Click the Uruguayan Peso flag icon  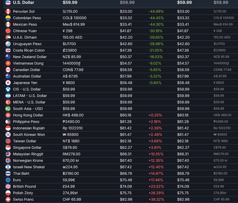point(8,44)
